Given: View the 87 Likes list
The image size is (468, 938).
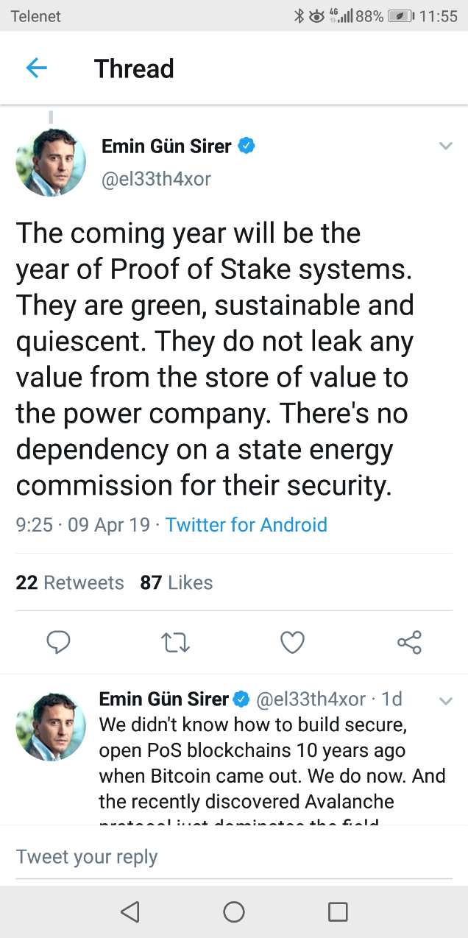Looking at the screenshot, I should (177, 582).
